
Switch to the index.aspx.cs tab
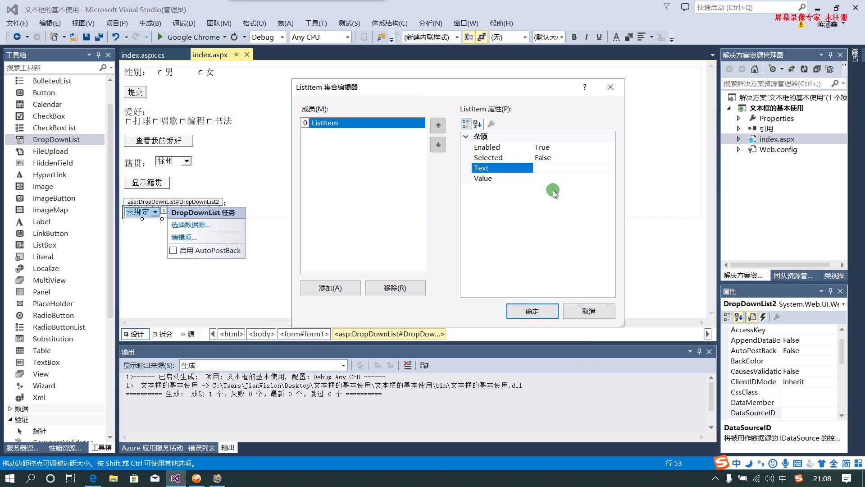143,55
